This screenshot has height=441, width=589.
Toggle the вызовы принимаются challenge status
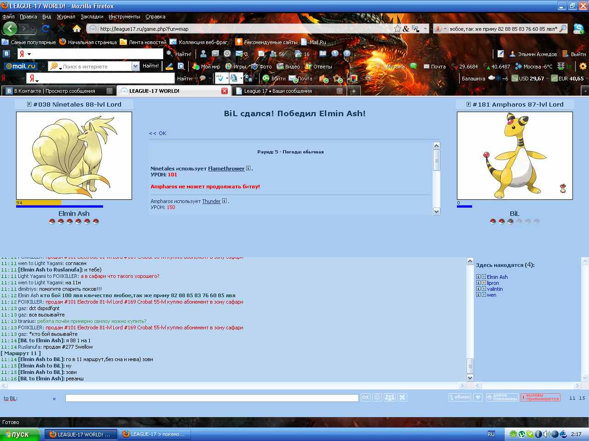pyautogui.click(x=540, y=397)
